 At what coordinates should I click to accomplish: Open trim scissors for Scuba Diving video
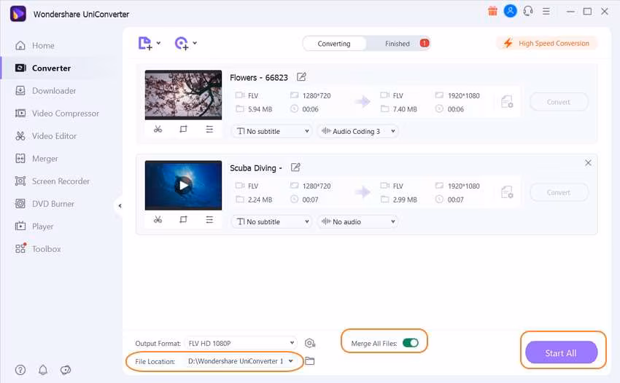point(158,220)
